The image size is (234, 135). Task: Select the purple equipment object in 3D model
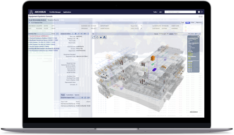pos(154,69)
